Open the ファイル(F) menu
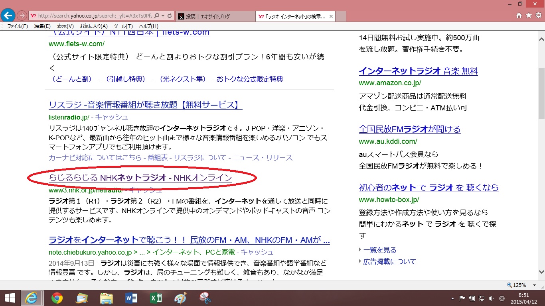Screen dimensions: 545x306 click(18, 26)
